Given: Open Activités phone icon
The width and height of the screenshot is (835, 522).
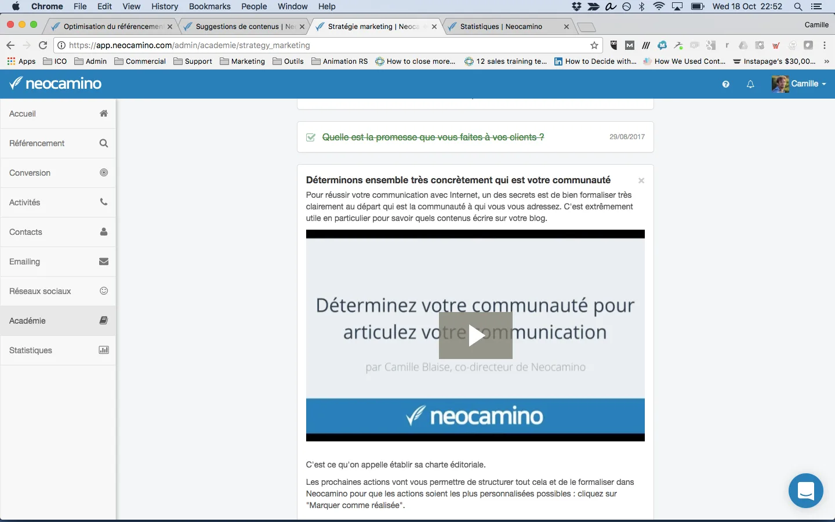Looking at the screenshot, I should [104, 202].
